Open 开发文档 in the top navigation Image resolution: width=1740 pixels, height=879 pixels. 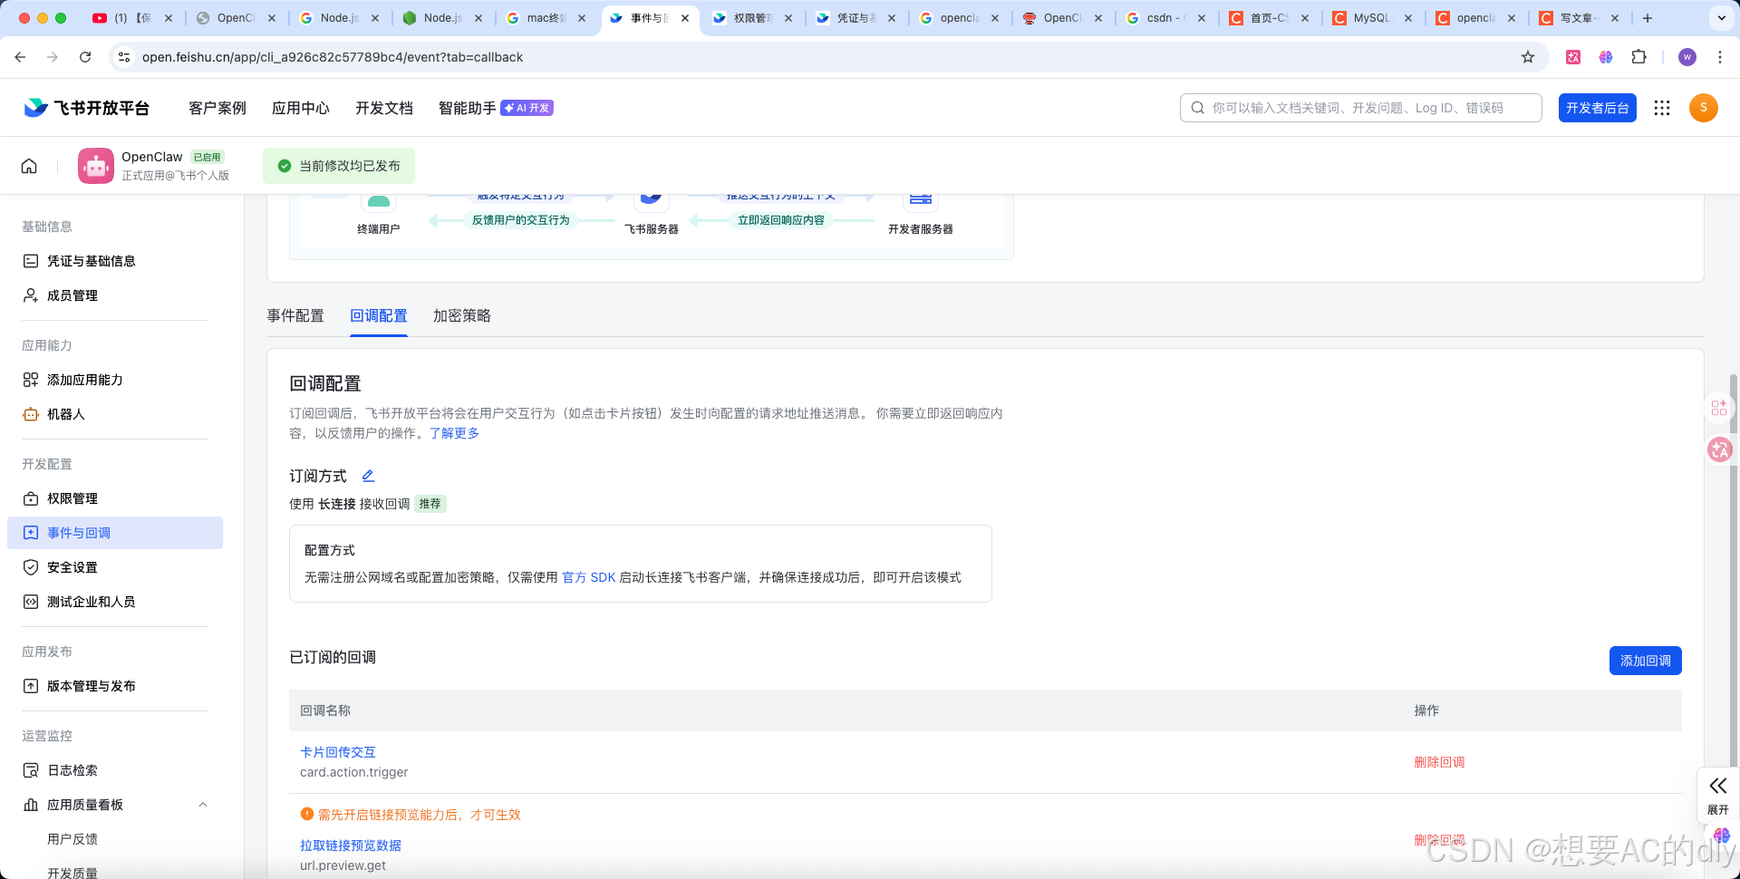(x=384, y=108)
